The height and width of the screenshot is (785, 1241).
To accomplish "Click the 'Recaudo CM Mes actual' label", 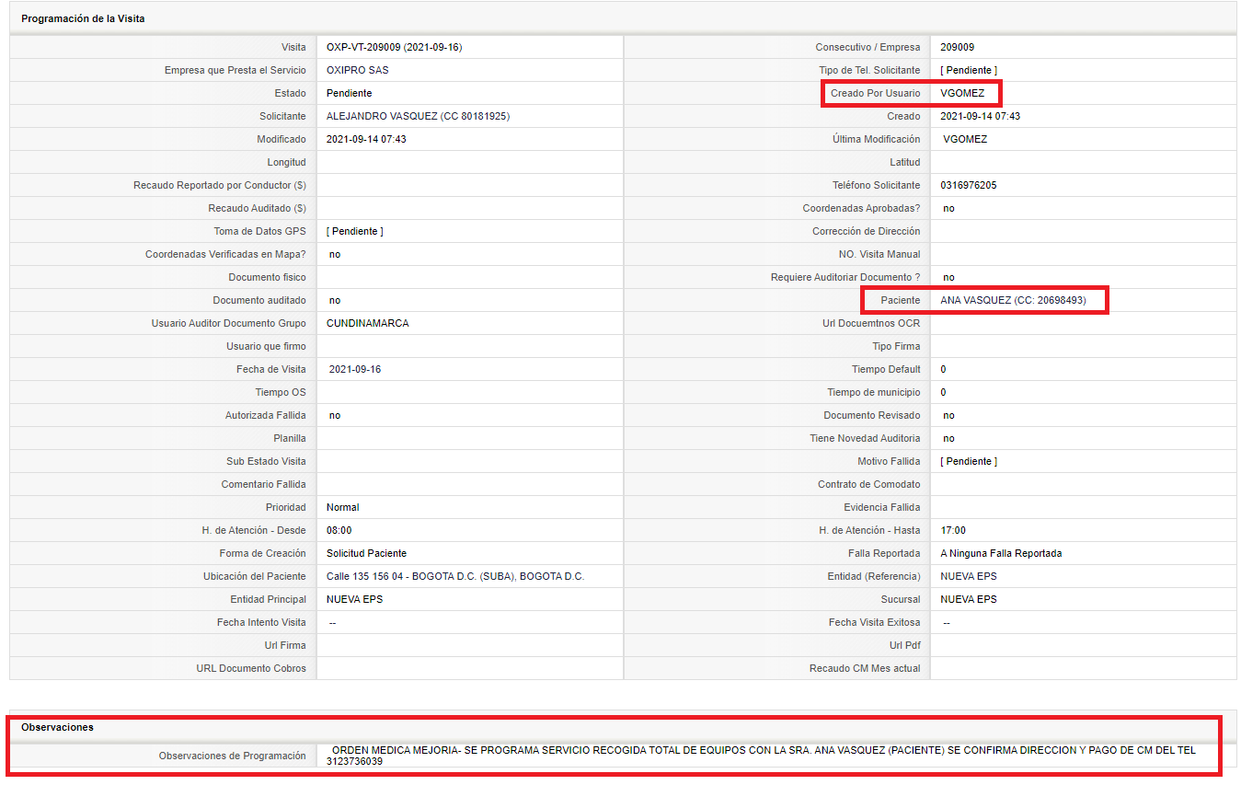I will 865,668.
